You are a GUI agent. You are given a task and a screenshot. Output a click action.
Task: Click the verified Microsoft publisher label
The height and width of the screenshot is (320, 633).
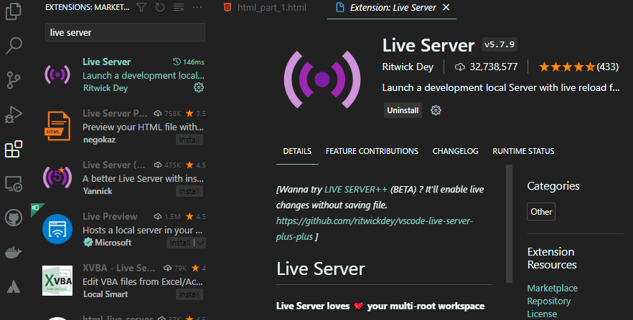coord(108,243)
